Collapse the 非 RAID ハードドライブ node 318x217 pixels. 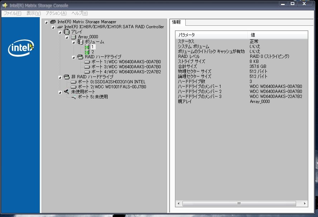(60, 78)
